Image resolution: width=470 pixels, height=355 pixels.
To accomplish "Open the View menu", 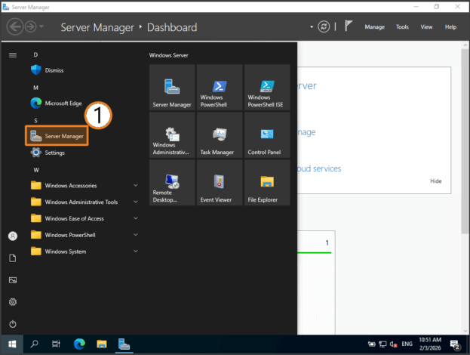I will pyautogui.click(x=426, y=27).
